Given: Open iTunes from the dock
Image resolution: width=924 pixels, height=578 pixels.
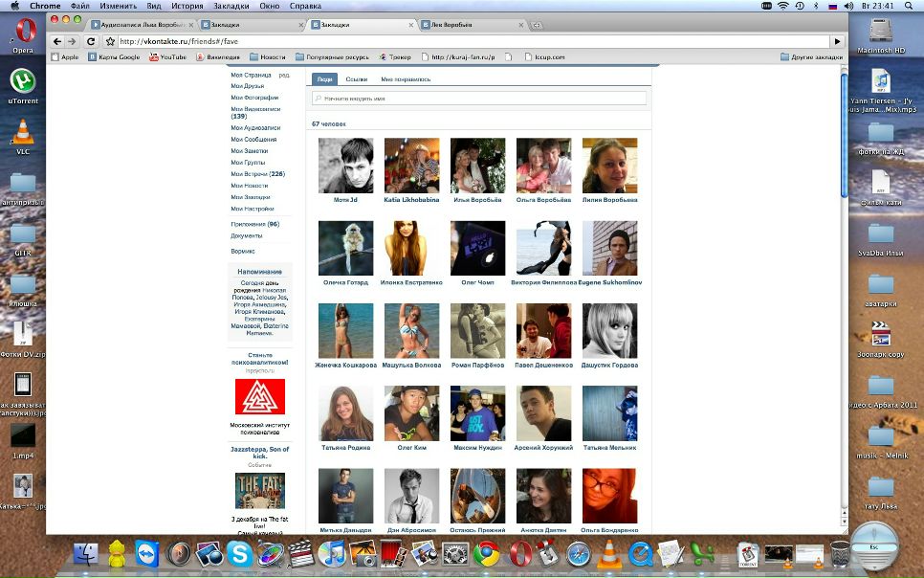Looking at the screenshot, I should pyautogui.click(x=332, y=553).
